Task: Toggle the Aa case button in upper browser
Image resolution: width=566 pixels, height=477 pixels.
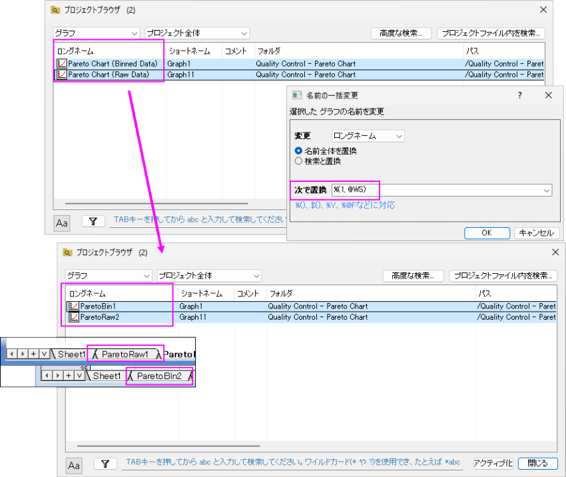Action: (x=62, y=223)
